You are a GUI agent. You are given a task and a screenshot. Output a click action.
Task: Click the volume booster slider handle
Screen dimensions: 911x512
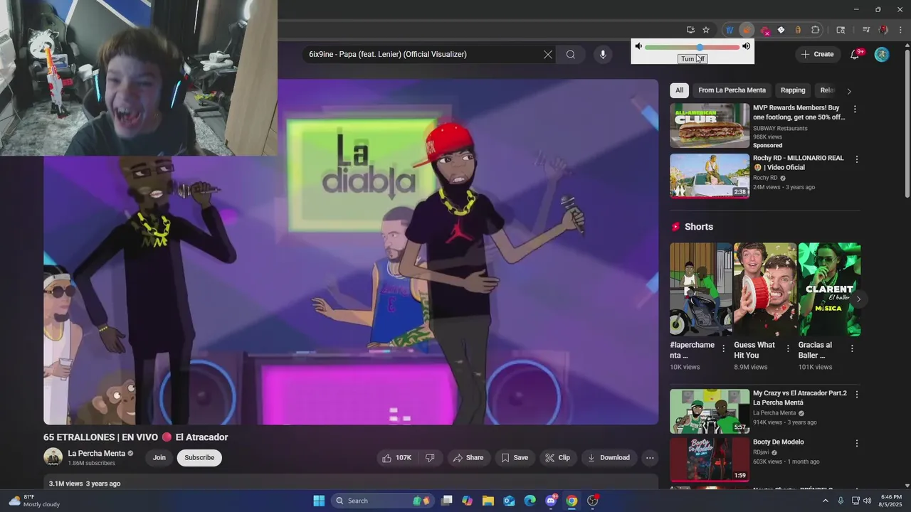click(700, 47)
